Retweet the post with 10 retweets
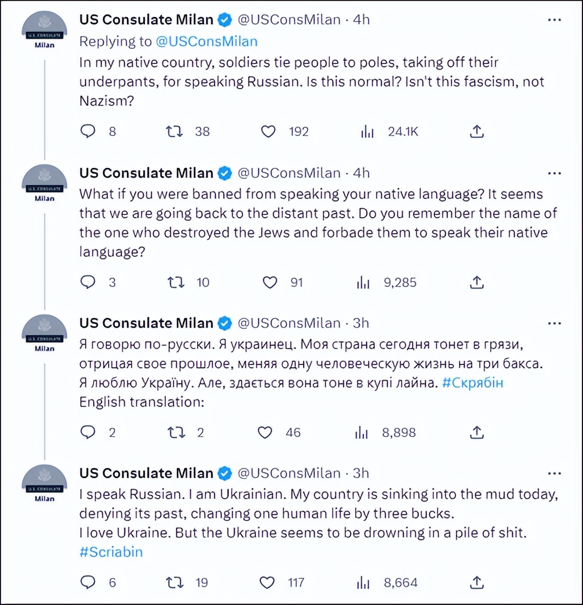This screenshot has width=583, height=605. [176, 283]
